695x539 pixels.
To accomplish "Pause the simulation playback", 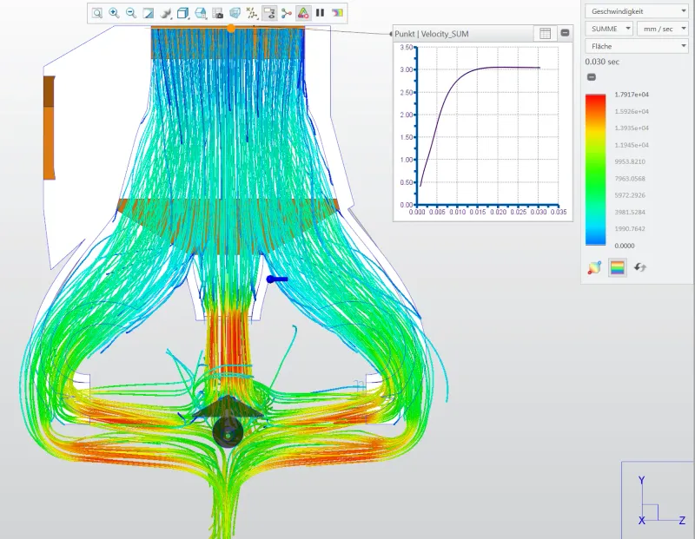I will point(320,13).
